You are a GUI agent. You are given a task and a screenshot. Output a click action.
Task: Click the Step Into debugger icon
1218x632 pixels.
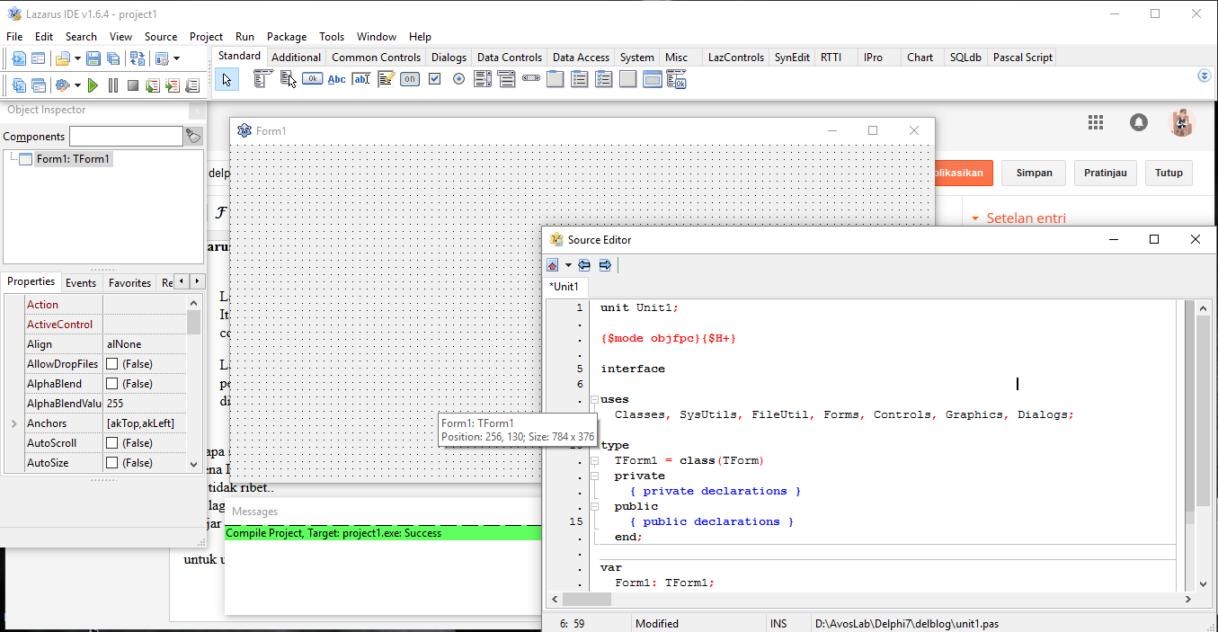152,85
